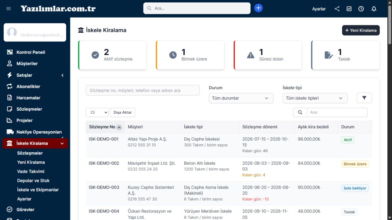The image size is (392, 220).
Task: Collapse the İskele Kiralama menu chevron
Action: (62, 143)
